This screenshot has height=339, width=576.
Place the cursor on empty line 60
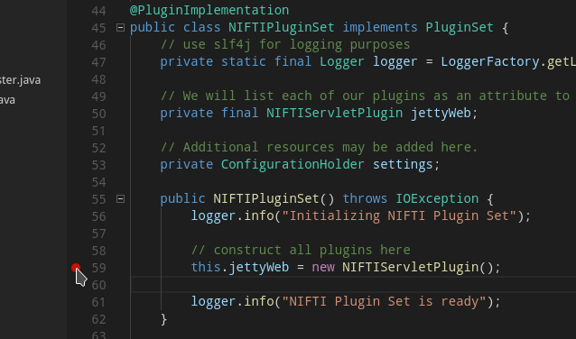click(353, 284)
